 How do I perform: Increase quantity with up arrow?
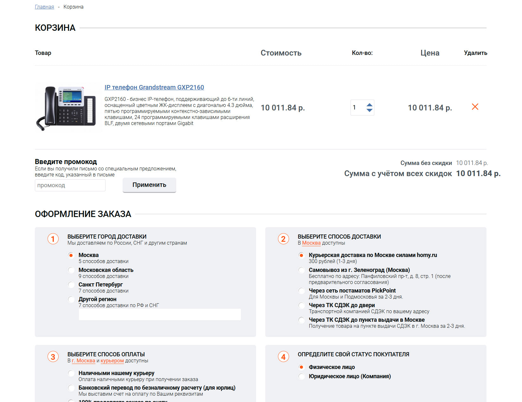coord(370,105)
